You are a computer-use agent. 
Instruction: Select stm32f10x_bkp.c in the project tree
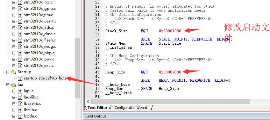[x=39, y=53]
